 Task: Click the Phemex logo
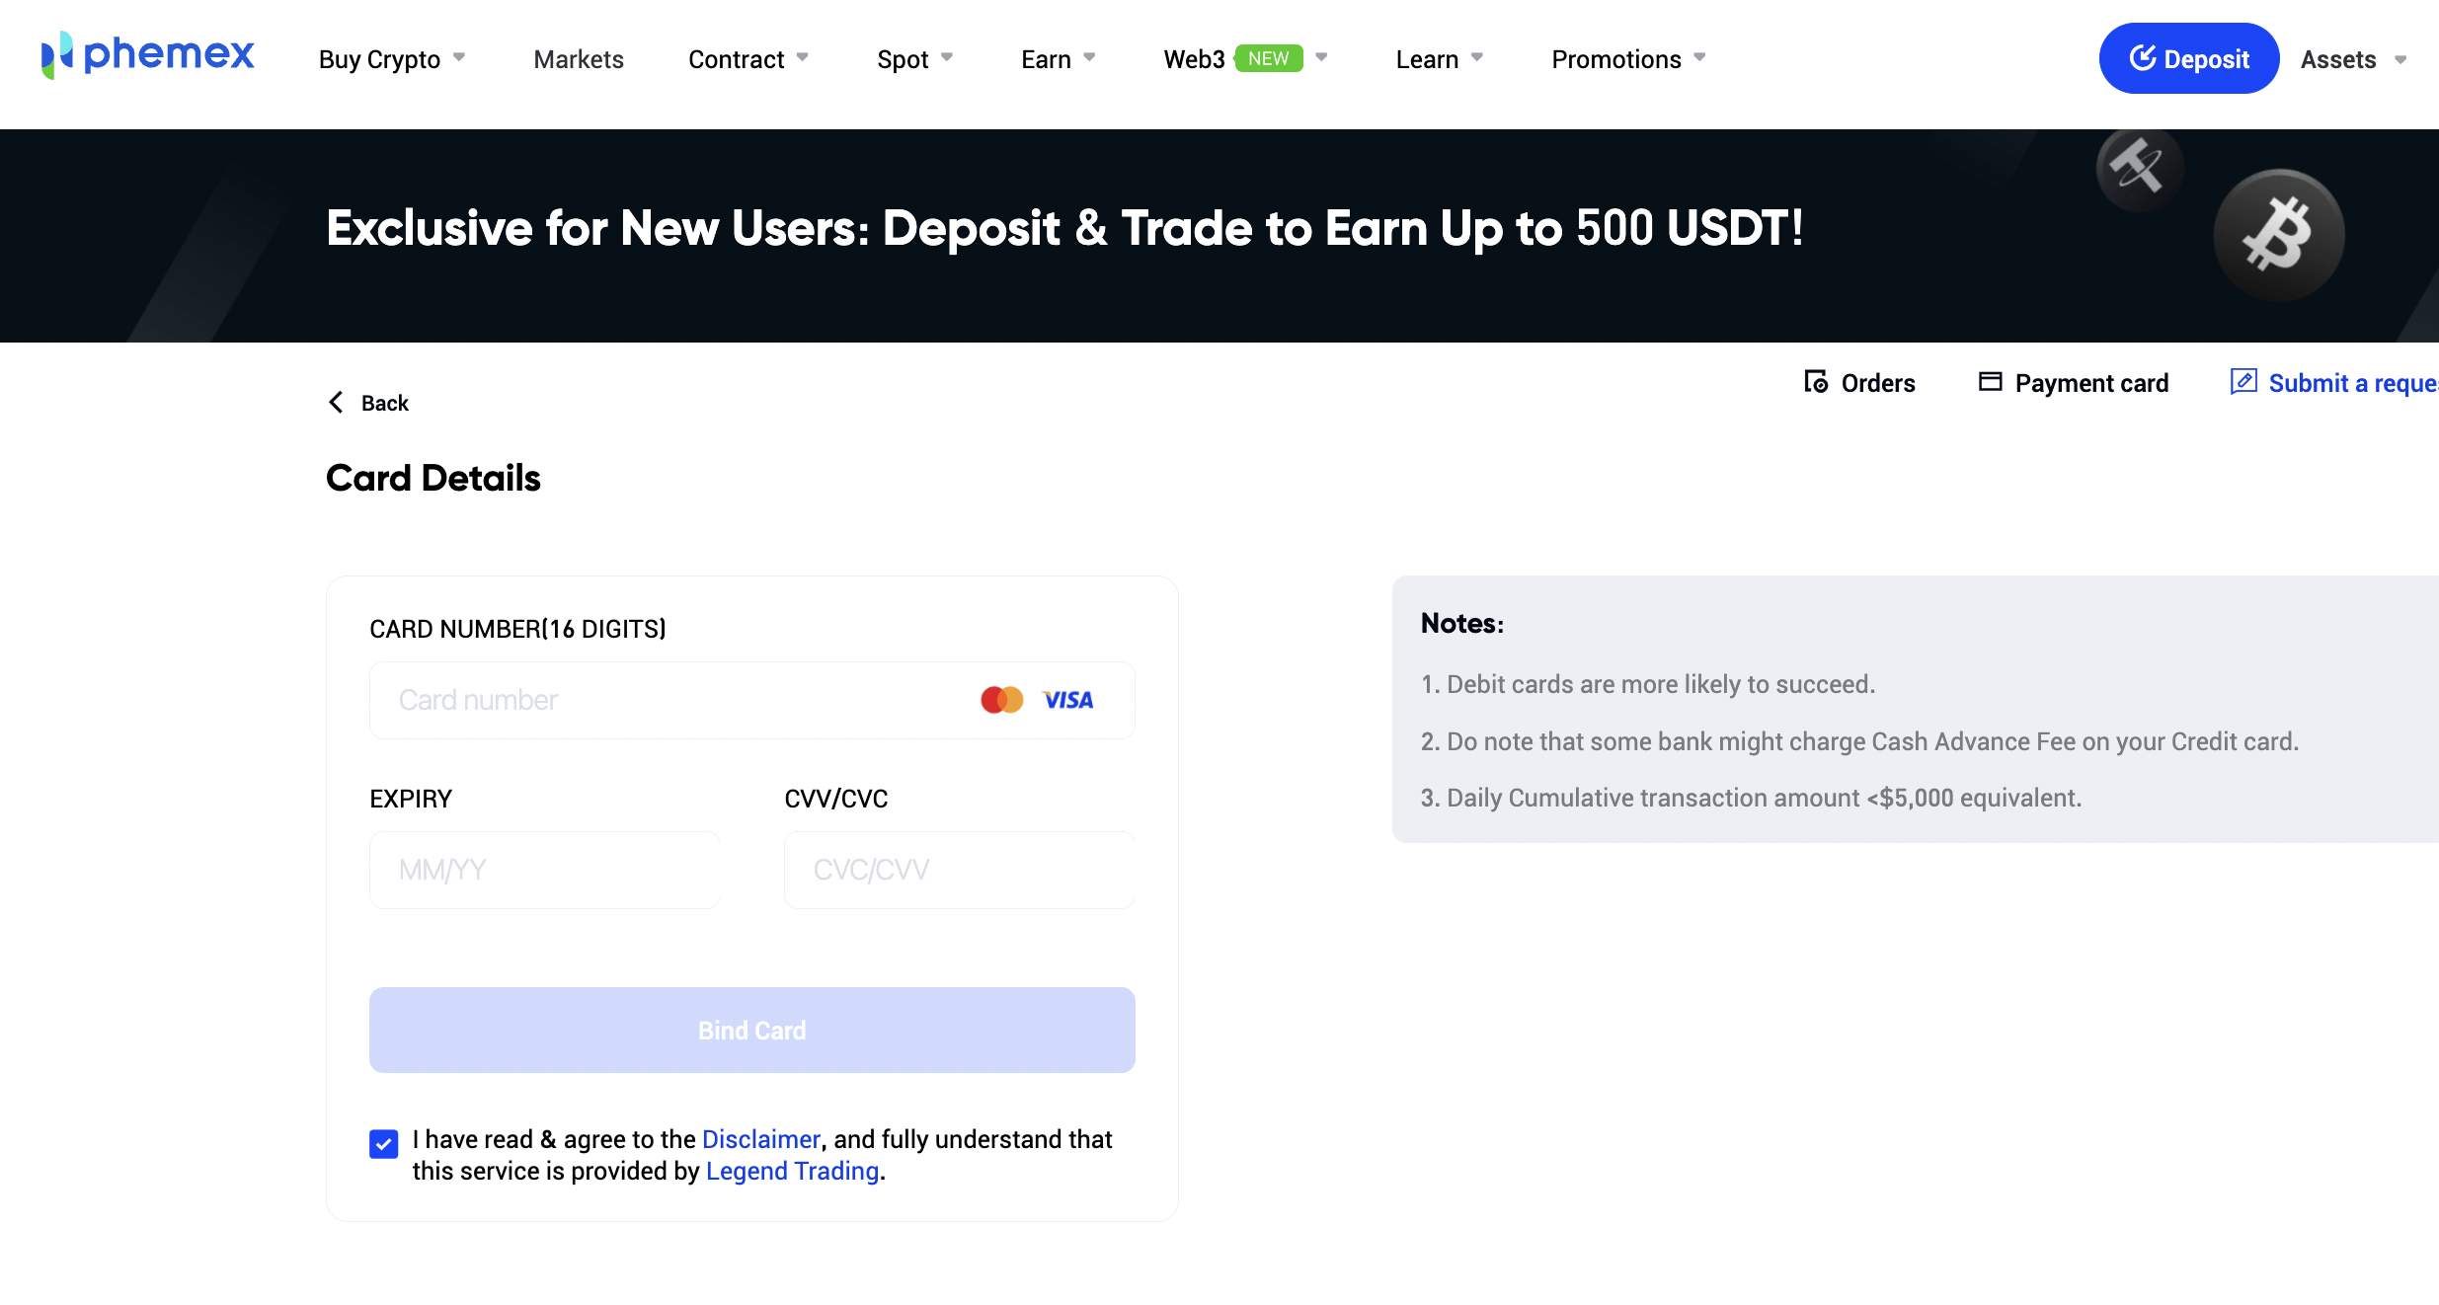pos(148,55)
